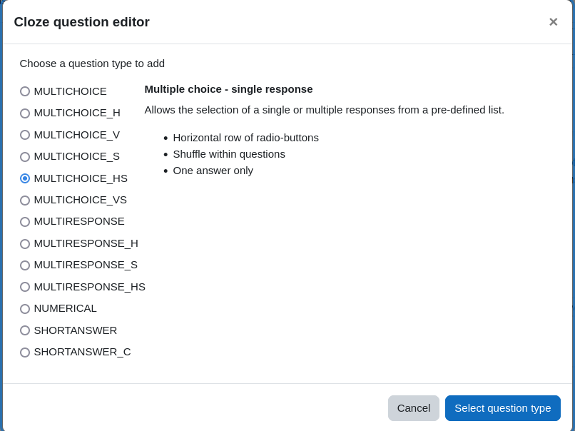Screen dimensions: 575x431
Task: Pick the MULTICHOICE_V option
Action: click(25, 135)
